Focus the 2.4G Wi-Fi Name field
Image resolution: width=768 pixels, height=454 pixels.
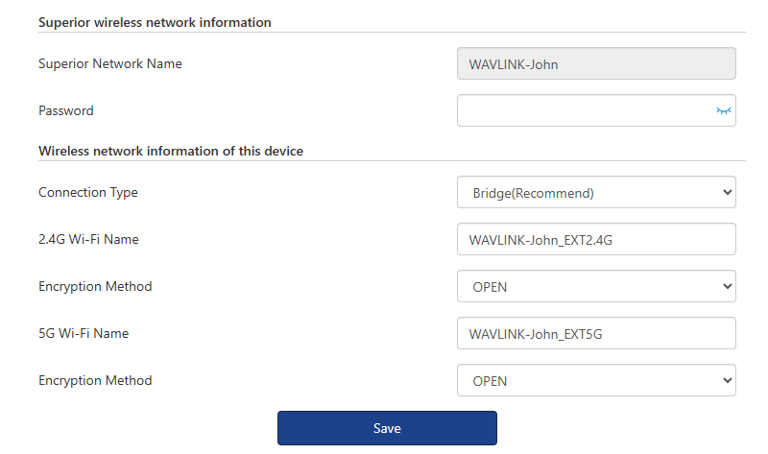596,240
